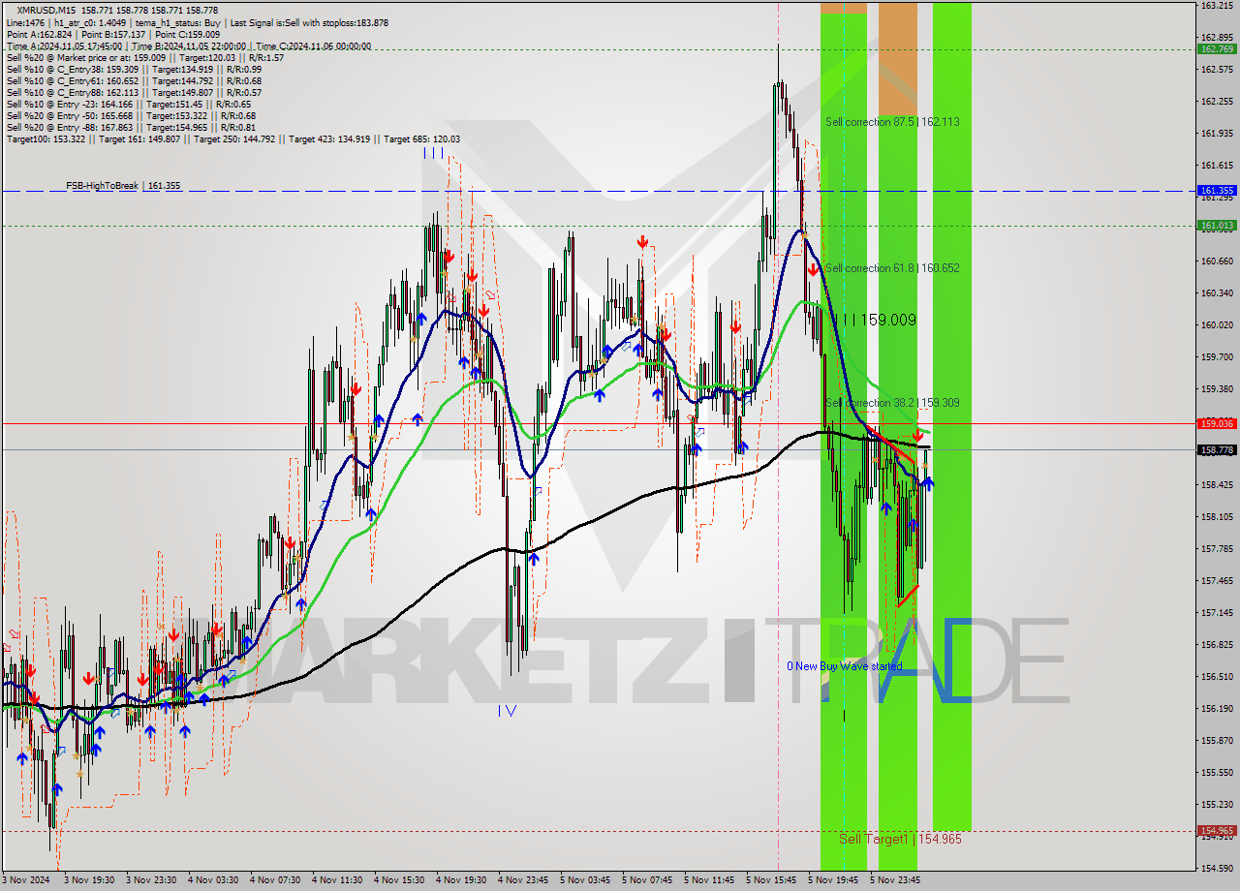The image size is (1240, 891).
Task: Click the '4 Nov 23:45' time axis label
Action: [x=523, y=880]
